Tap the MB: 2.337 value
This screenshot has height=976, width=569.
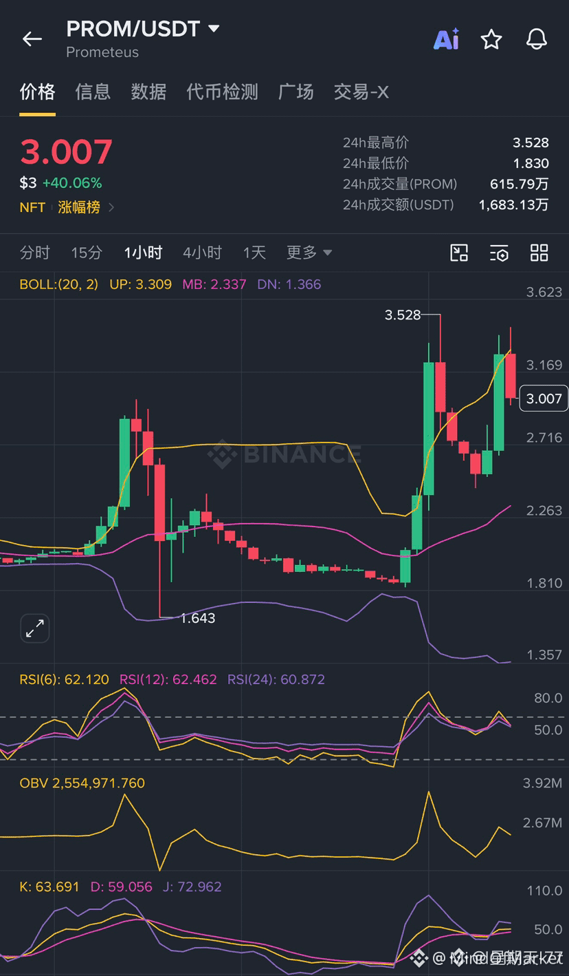pos(214,284)
